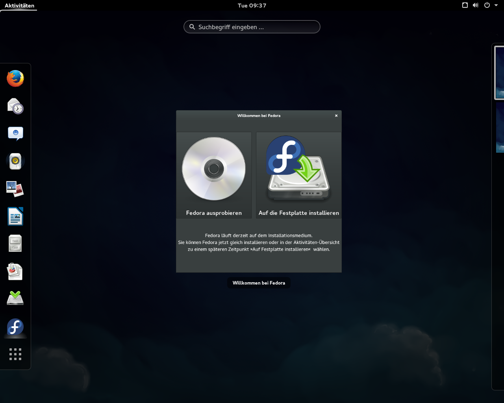The height and width of the screenshot is (403, 504).
Task: Open the clock showing Tue 09:37
Action: coord(252,6)
